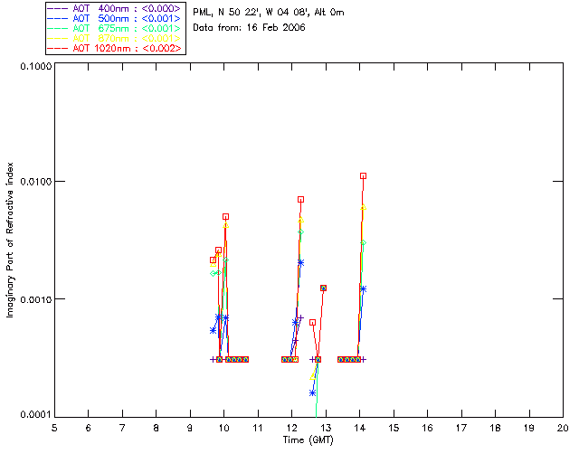
Task: Click the 'Imaginary Part of Refractive index' axis title
Action: point(10,240)
